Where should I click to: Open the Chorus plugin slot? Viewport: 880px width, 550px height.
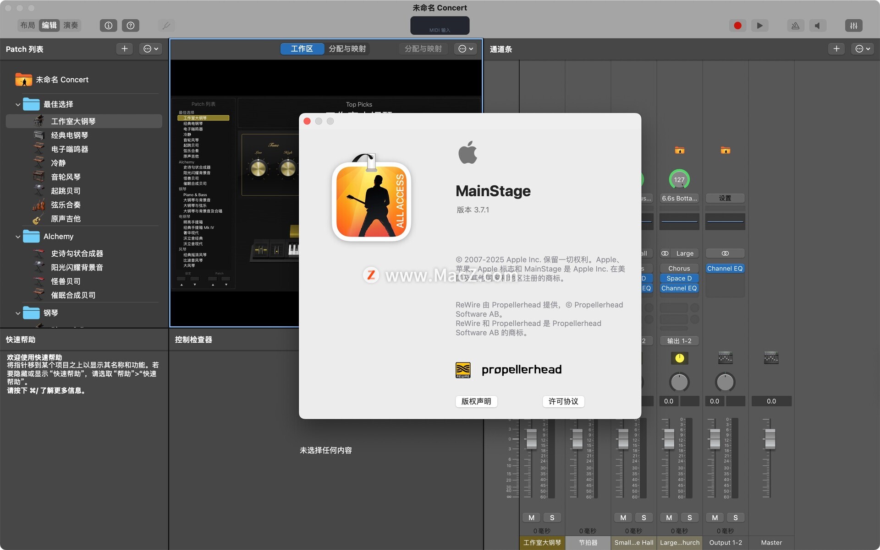click(679, 269)
